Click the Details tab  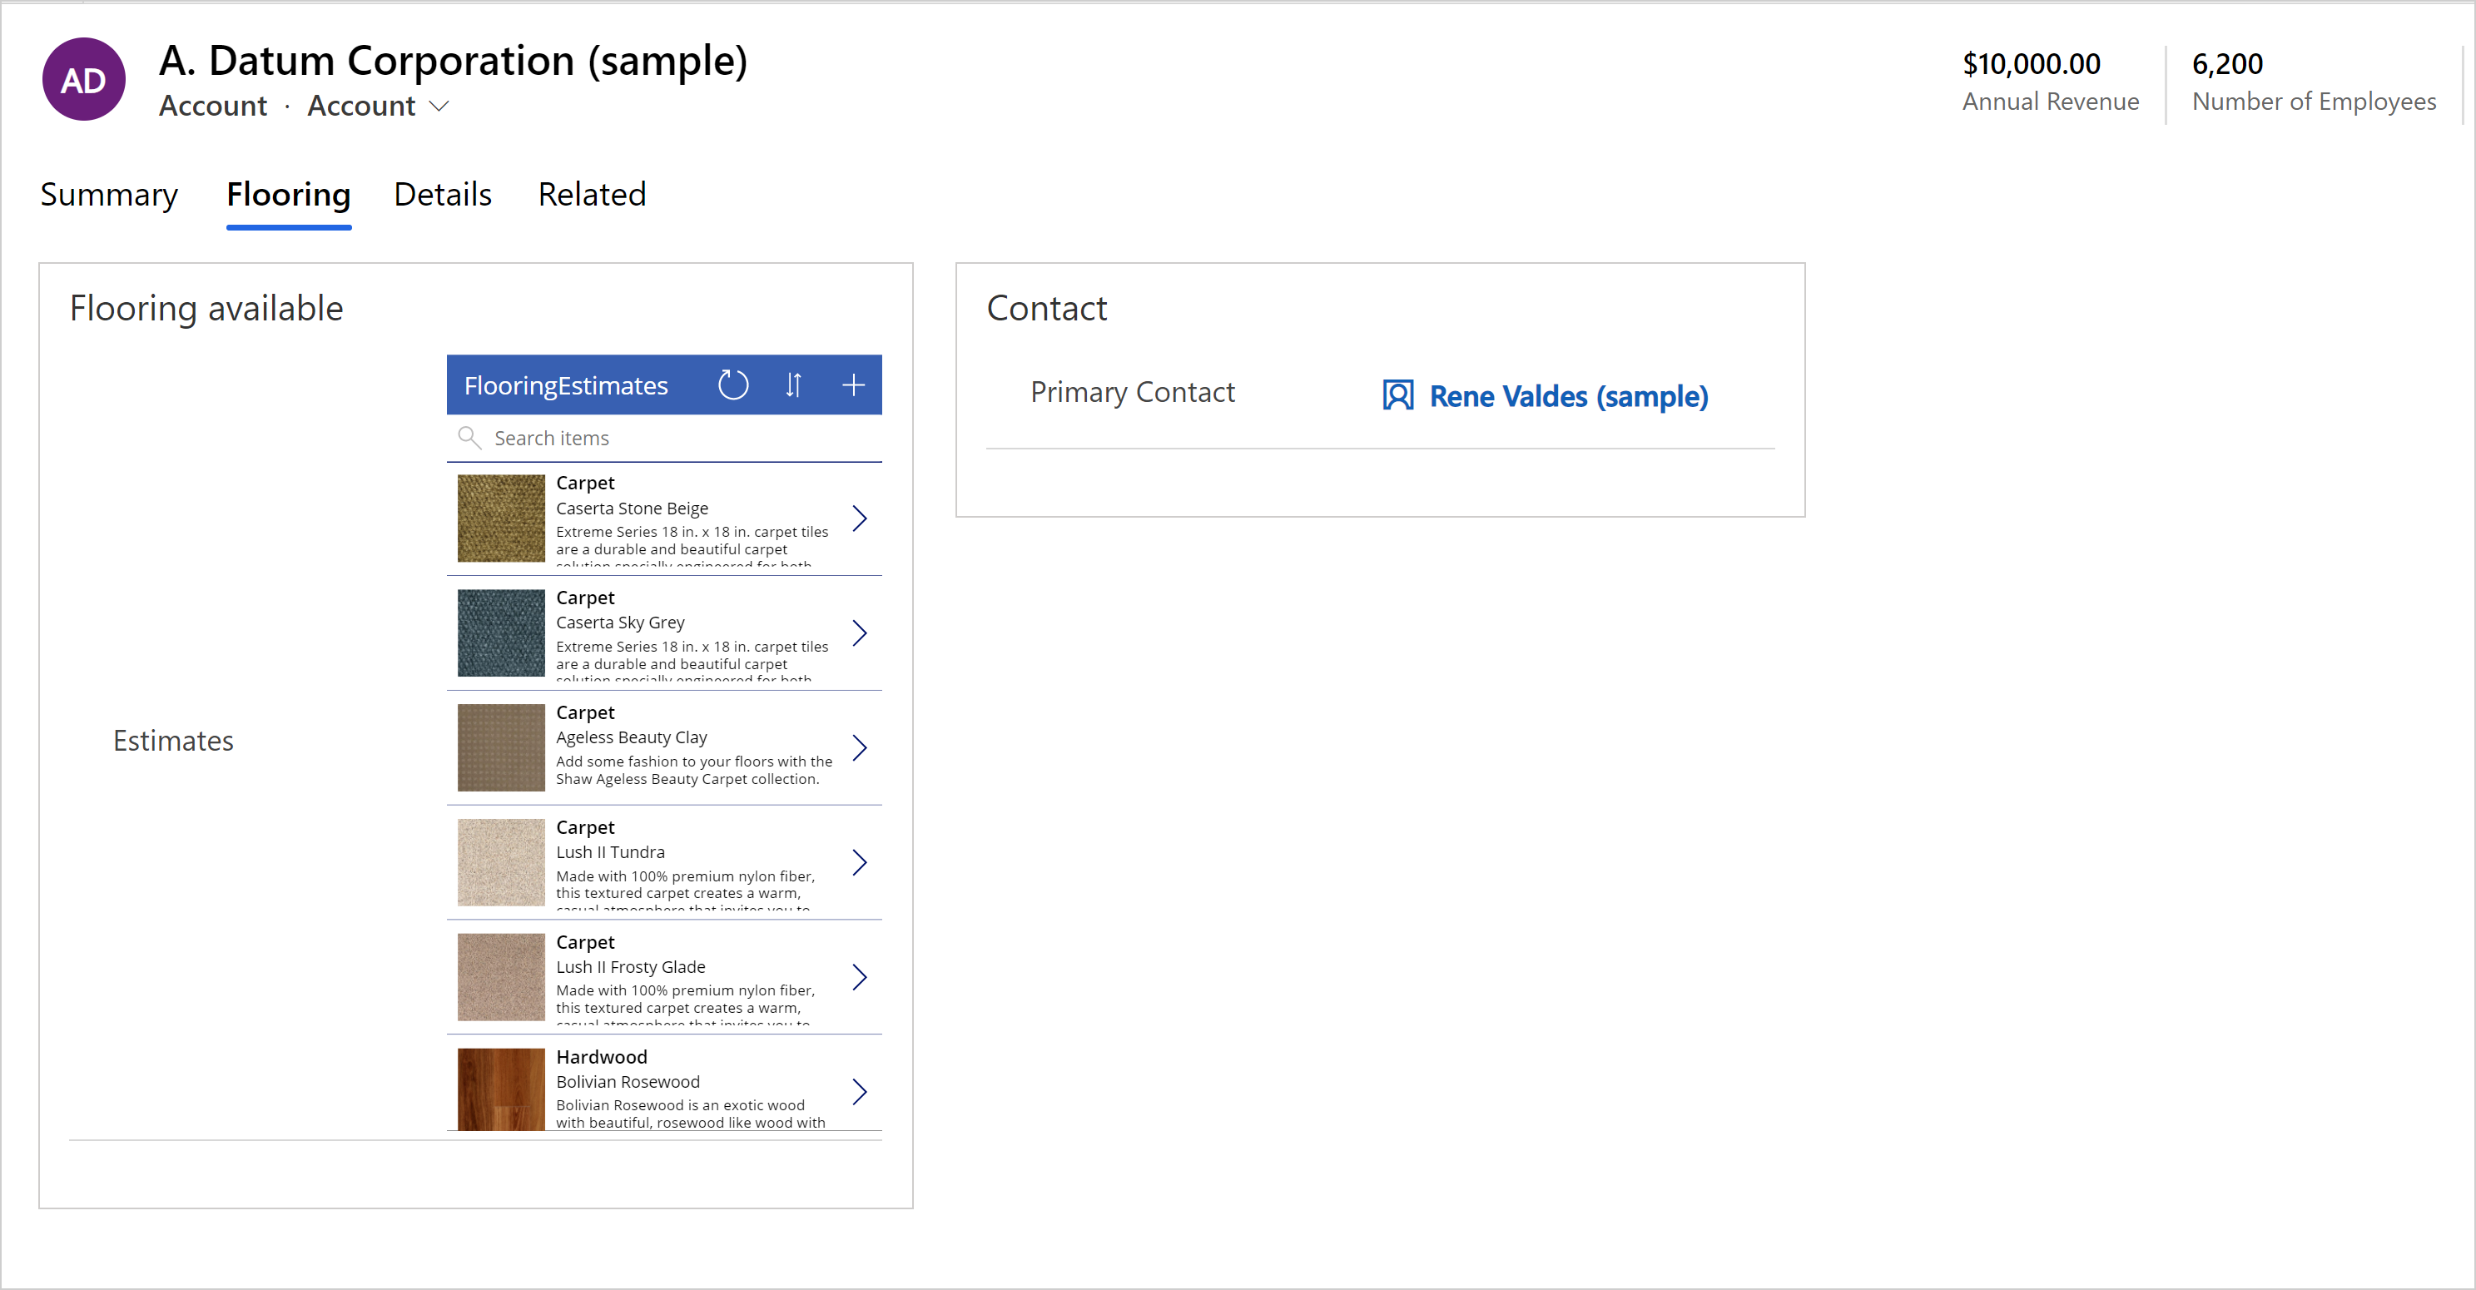[442, 195]
